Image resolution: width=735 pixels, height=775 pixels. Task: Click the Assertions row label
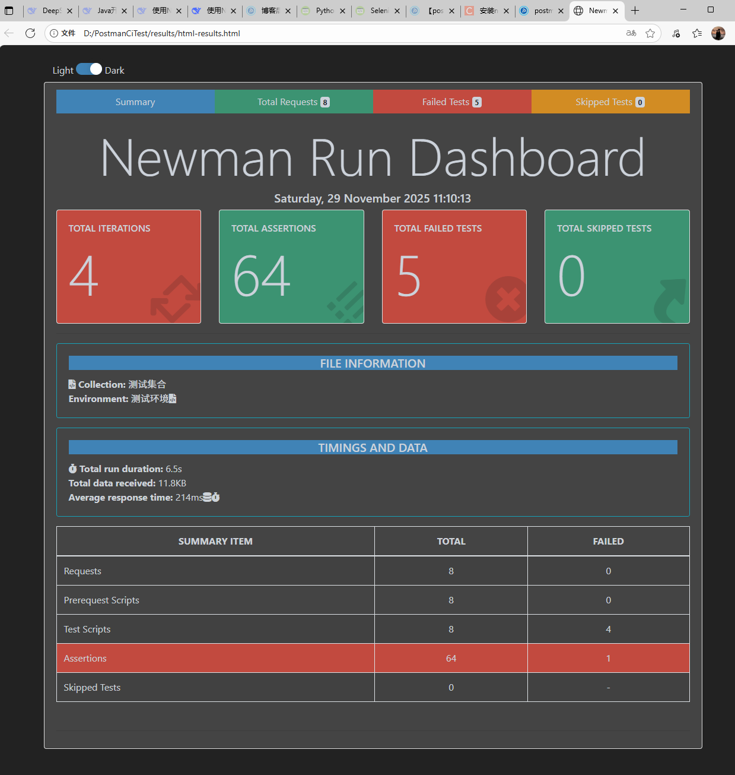(85, 658)
